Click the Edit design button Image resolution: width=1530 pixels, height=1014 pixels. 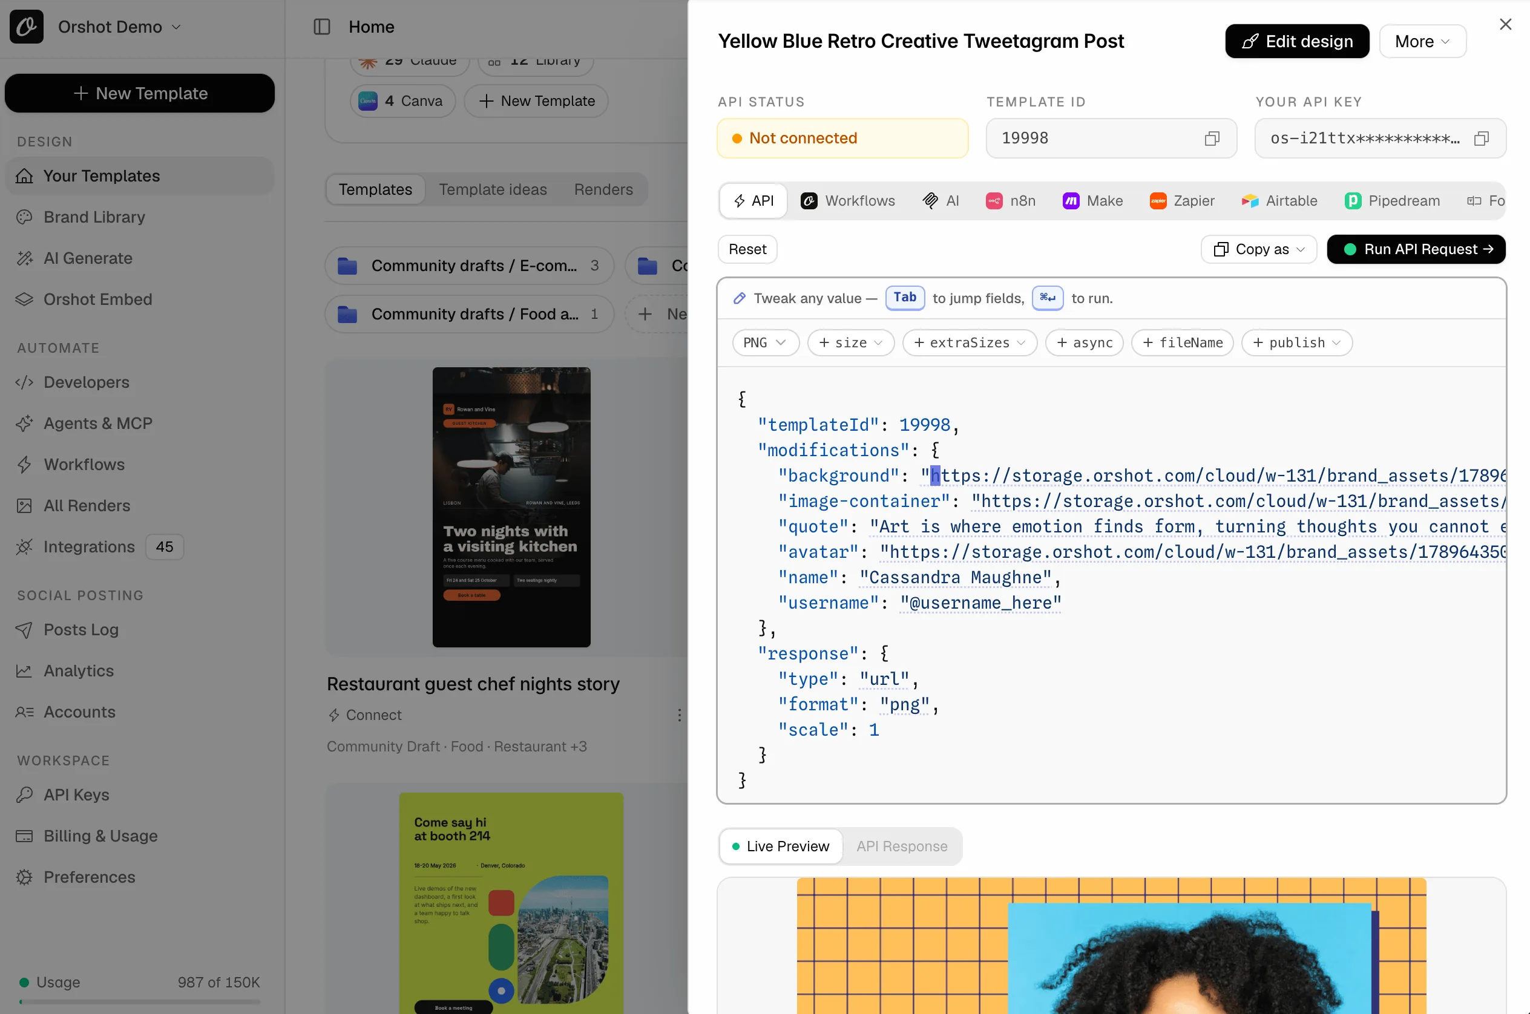point(1297,41)
